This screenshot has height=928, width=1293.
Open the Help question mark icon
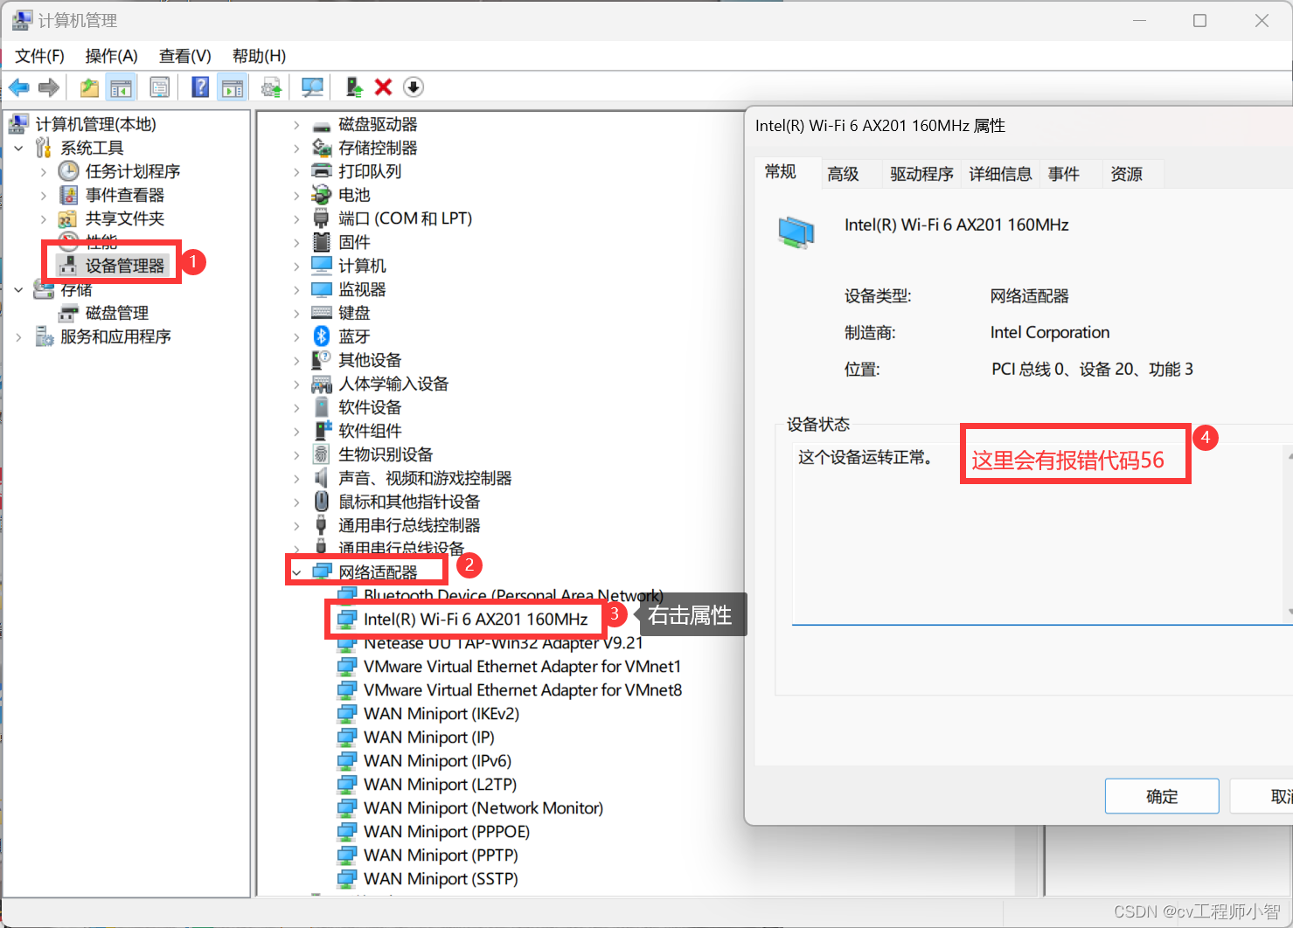click(200, 87)
